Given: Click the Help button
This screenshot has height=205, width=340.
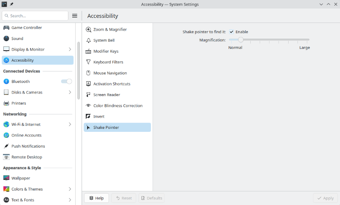Looking at the screenshot, I should tap(96, 198).
